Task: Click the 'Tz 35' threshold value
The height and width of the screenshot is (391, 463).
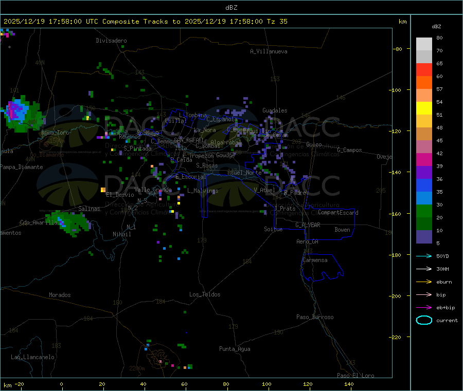Action: [277, 22]
